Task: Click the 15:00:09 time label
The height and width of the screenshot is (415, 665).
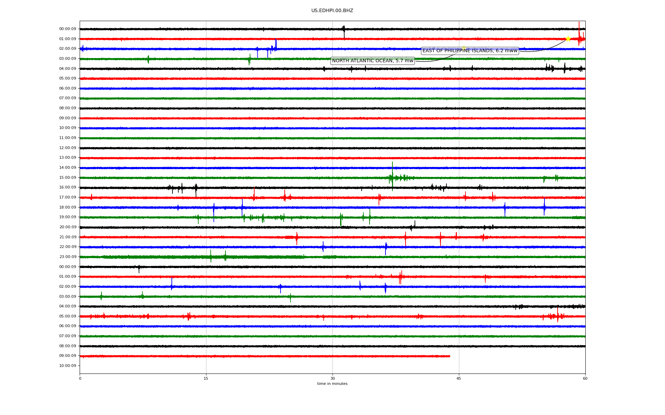Action: pyautogui.click(x=68, y=178)
